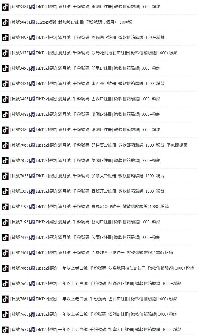Viewport: 197px width, 335px height.
Task: Click TikTok icon beside item 貨號7659
Action: pyautogui.click(x=5, y=330)
